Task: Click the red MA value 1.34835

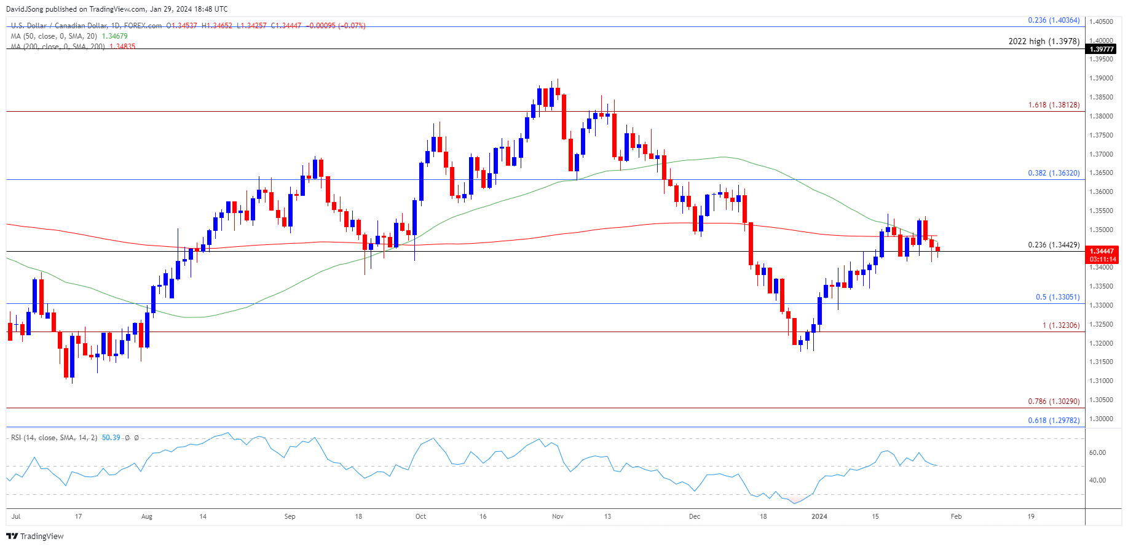Action: (122, 47)
